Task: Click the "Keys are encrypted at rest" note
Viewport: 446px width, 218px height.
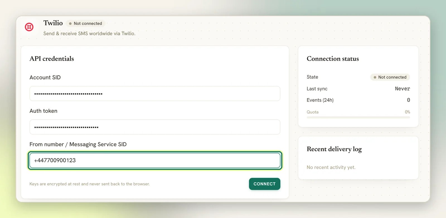Action: (89, 184)
